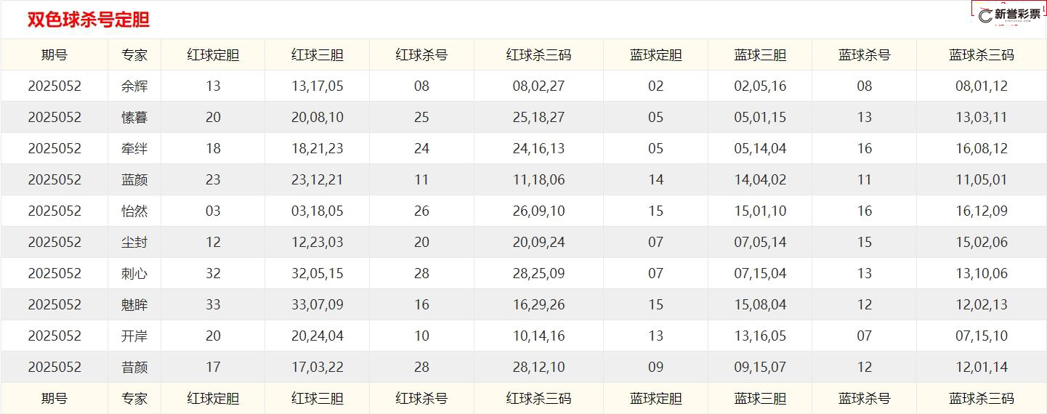The width and height of the screenshot is (1047, 414).
Task: Select expert name 牵绊
Action: click(x=134, y=148)
